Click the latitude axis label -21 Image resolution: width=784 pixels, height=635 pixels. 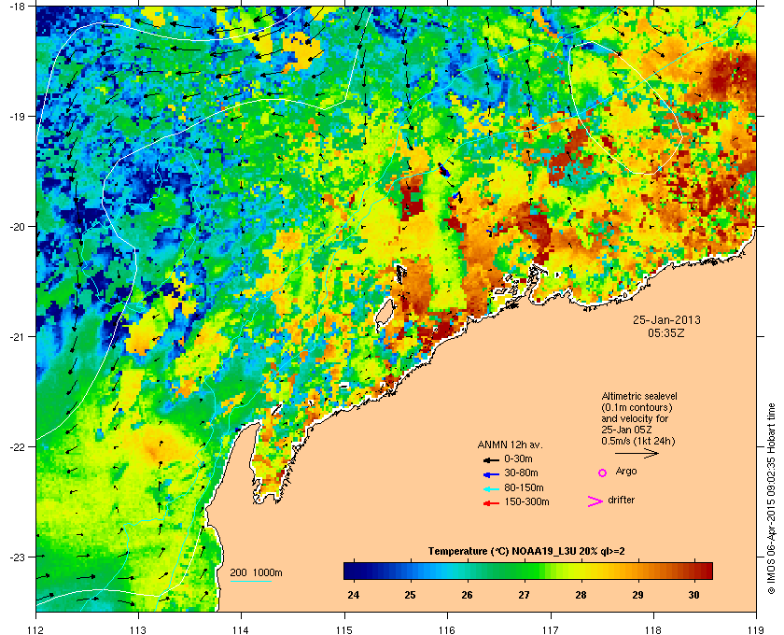click(x=17, y=336)
